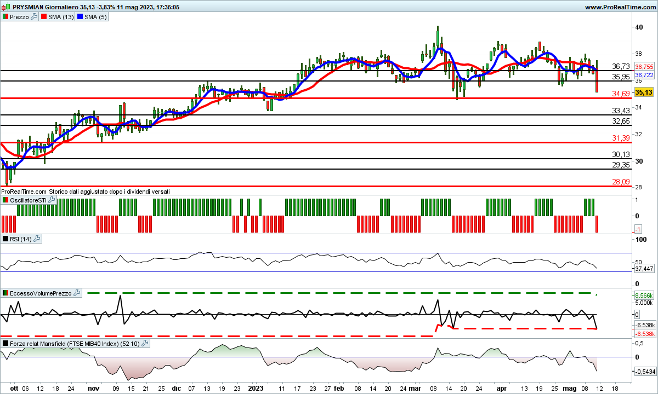Click the red 28,09 level label
The image size is (658, 394).
(621, 182)
